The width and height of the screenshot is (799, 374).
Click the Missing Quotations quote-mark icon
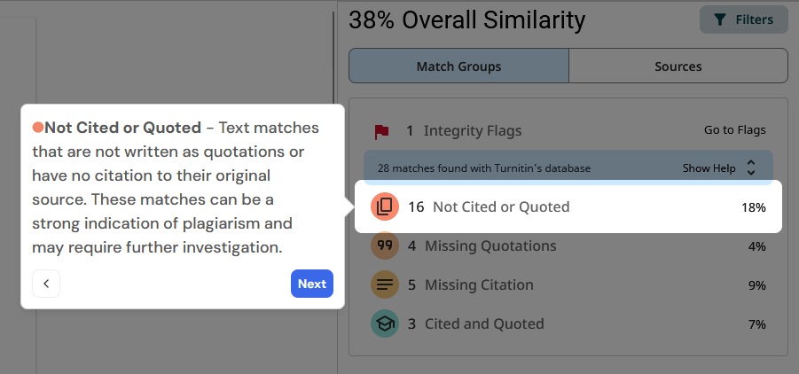(385, 245)
